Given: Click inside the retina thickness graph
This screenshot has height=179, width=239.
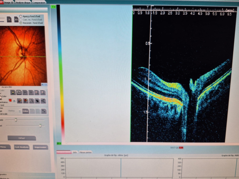Looking at the screenshot, I should click(119, 168).
